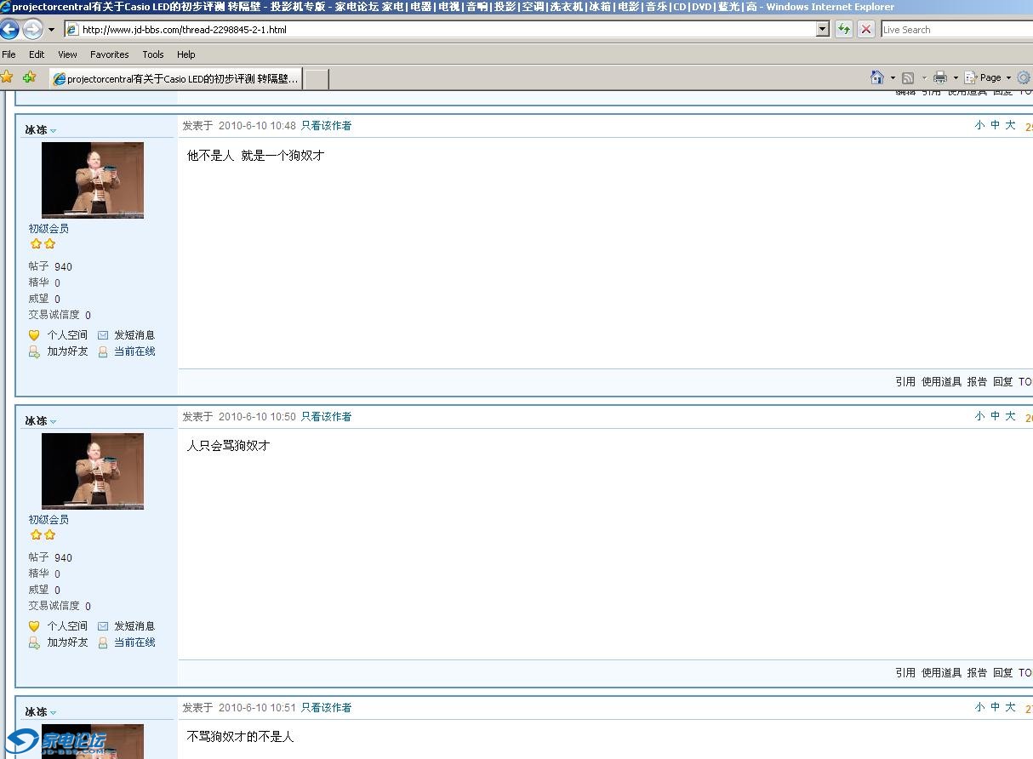Open the View menu
The height and width of the screenshot is (759, 1033).
tap(67, 54)
